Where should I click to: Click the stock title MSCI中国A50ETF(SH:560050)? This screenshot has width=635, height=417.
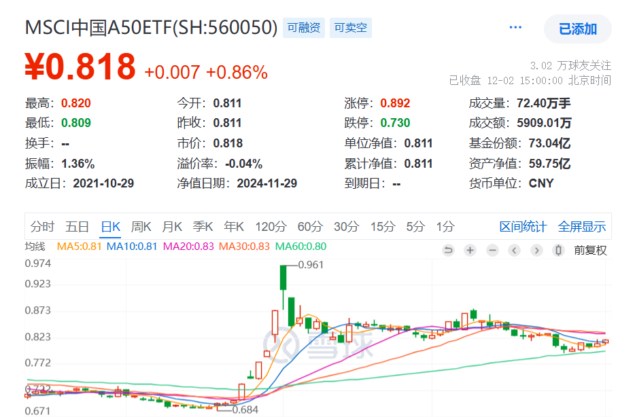point(151,27)
